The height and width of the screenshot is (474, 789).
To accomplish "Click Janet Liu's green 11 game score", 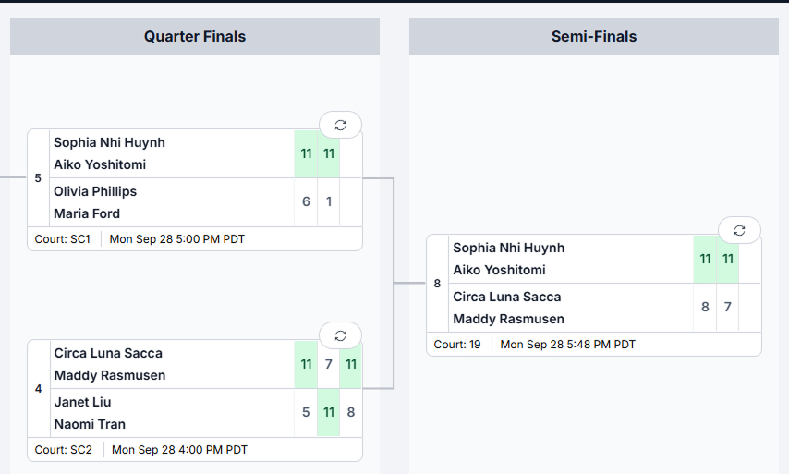I will pyautogui.click(x=329, y=412).
